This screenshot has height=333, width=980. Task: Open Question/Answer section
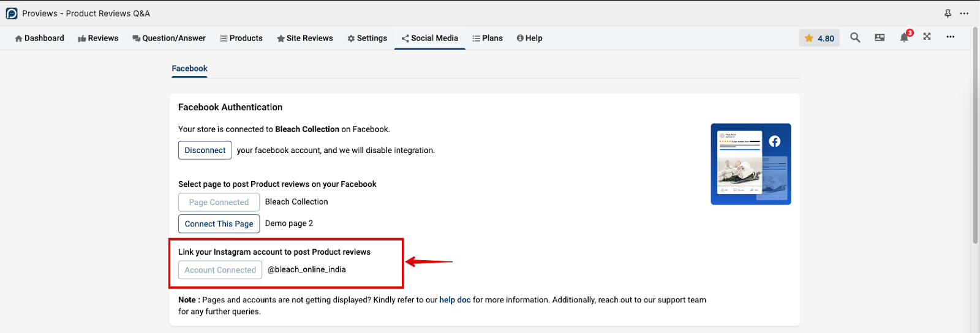169,38
